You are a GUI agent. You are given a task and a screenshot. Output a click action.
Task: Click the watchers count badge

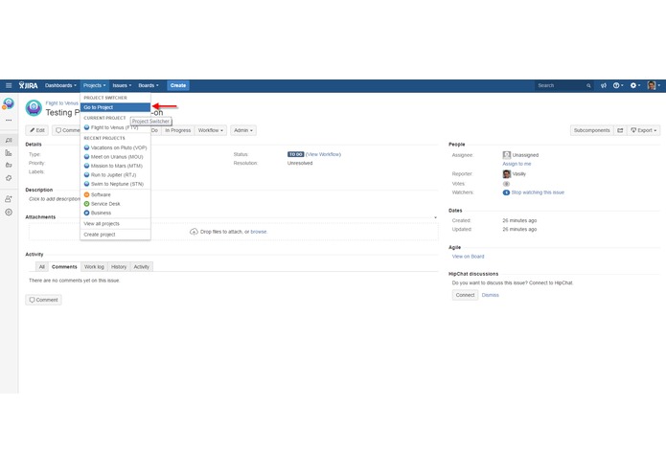click(x=506, y=192)
